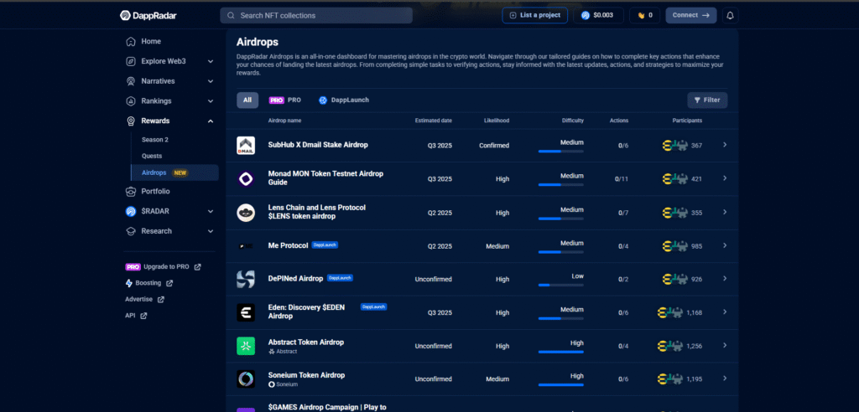This screenshot has width=859, height=412.
Task: Click the API external link icon
Action: 143,316
